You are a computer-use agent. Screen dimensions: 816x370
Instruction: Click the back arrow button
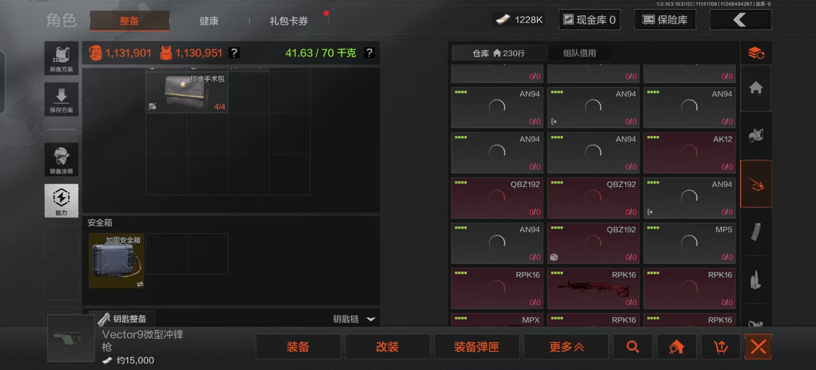pyautogui.click(x=740, y=20)
